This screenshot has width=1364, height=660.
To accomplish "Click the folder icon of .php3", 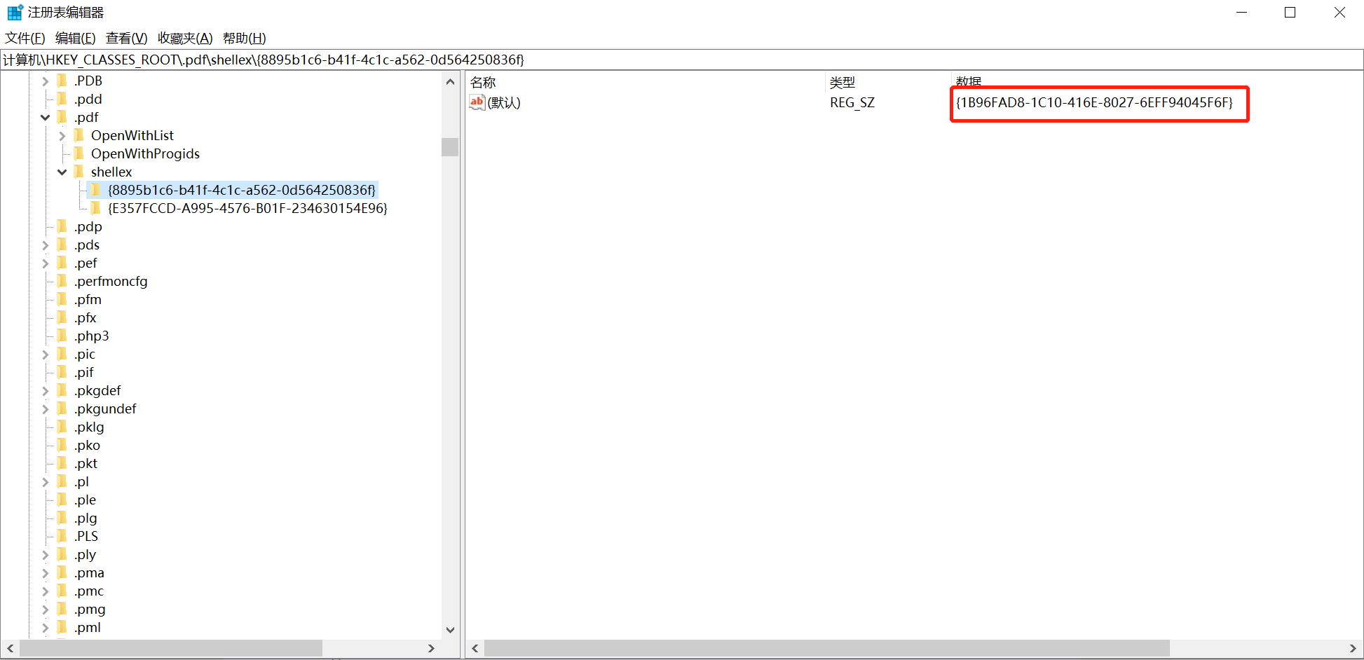I will (62, 336).
